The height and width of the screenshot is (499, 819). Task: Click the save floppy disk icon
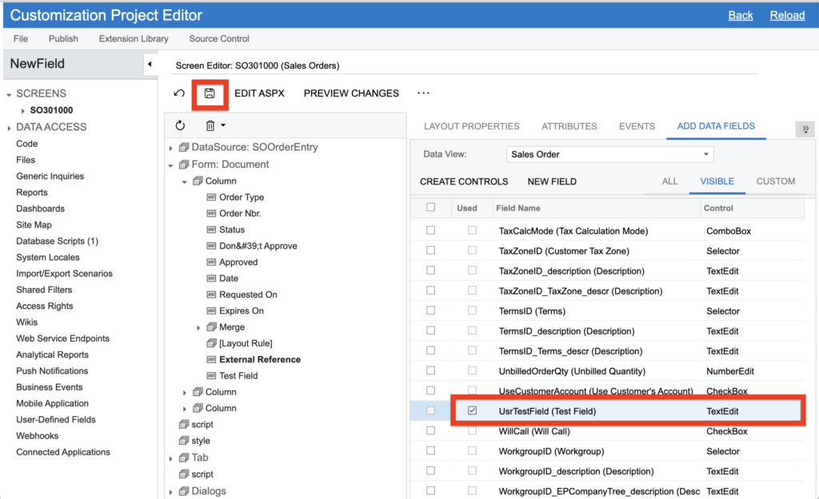click(210, 93)
